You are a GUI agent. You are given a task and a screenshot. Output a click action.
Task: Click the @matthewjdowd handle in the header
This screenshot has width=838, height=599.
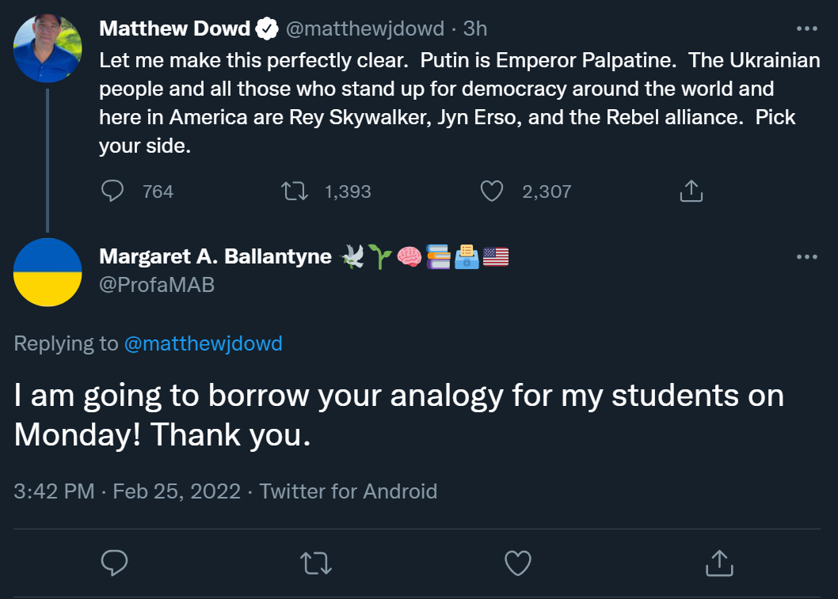tap(364, 29)
